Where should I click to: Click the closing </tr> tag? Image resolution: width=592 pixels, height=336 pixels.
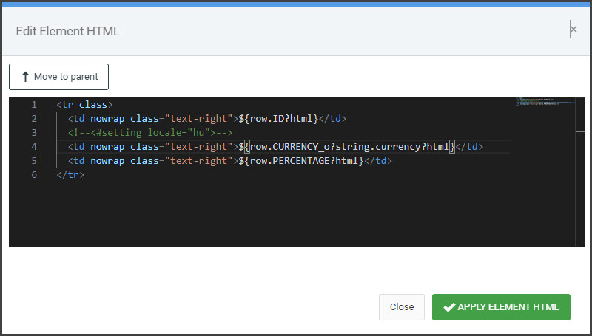(70, 175)
